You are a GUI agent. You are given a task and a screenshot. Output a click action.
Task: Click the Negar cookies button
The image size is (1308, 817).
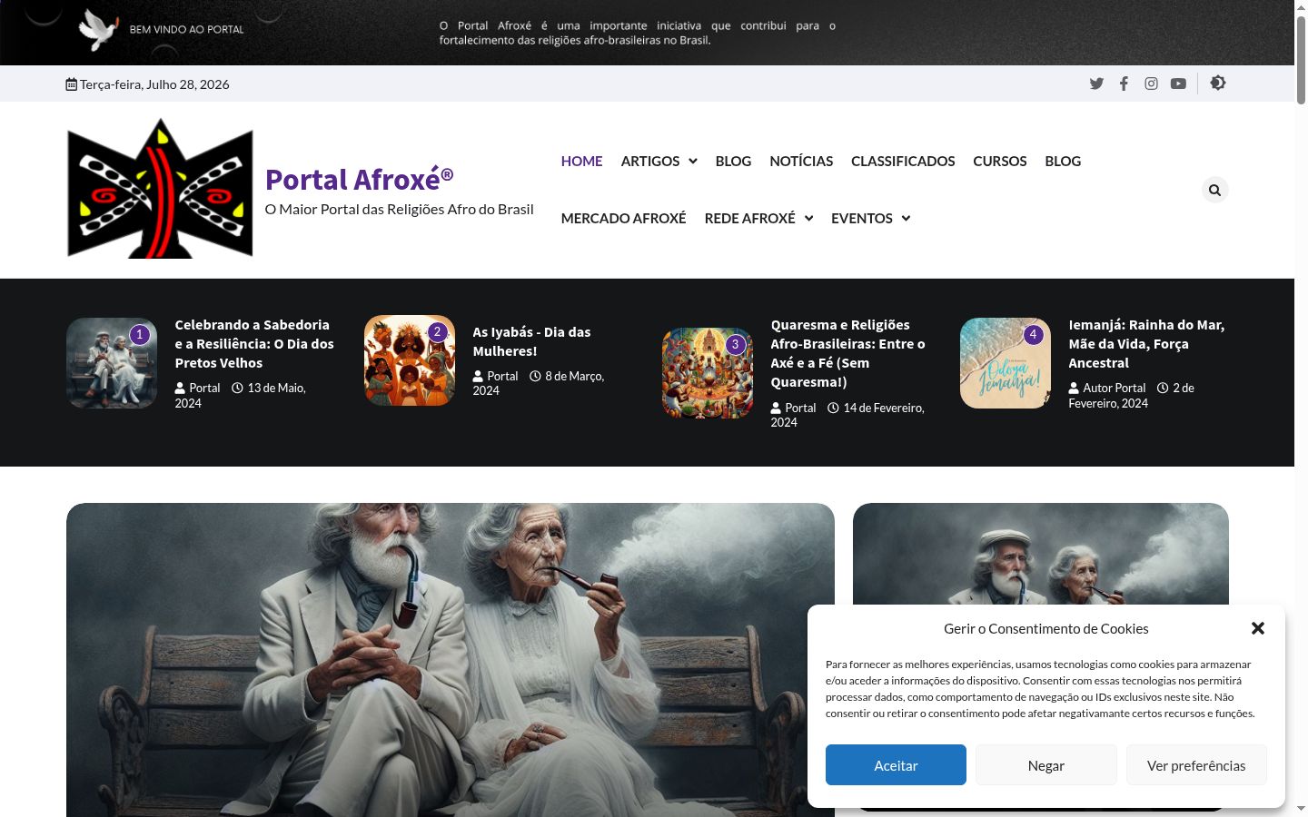[x=1046, y=765]
